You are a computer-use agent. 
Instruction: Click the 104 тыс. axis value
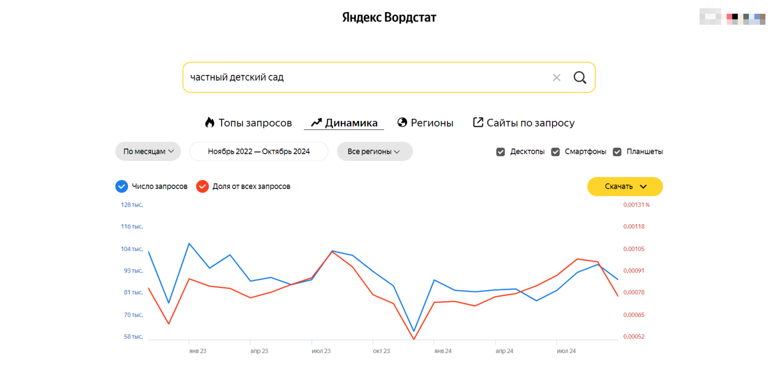[x=132, y=249]
